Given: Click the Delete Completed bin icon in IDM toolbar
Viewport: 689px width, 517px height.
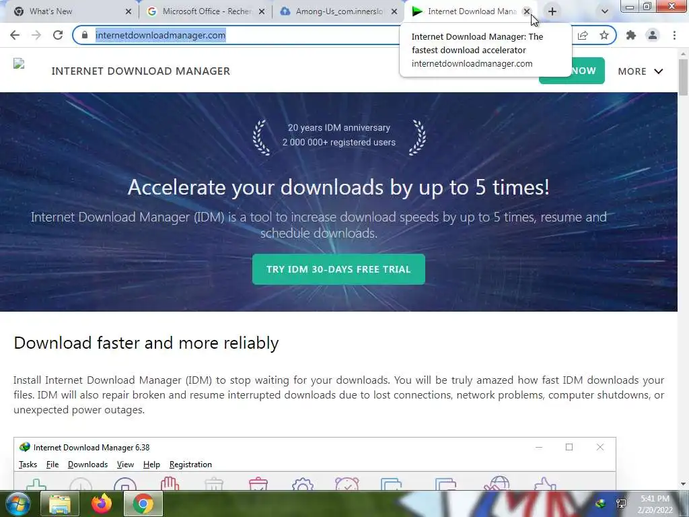Looking at the screenshot, I should [x=258, y=483].
